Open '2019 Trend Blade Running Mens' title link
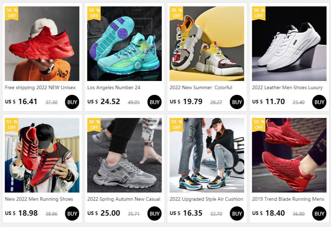This screenshot has height=227, width=331. click(288, 199)
